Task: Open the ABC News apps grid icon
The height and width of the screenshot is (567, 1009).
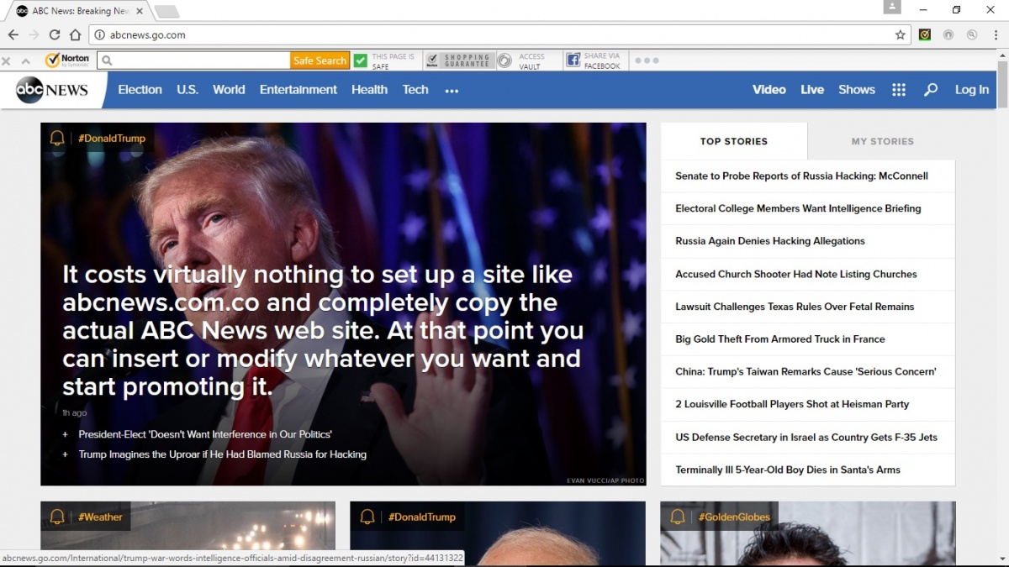Action: [x=899, y=90]
